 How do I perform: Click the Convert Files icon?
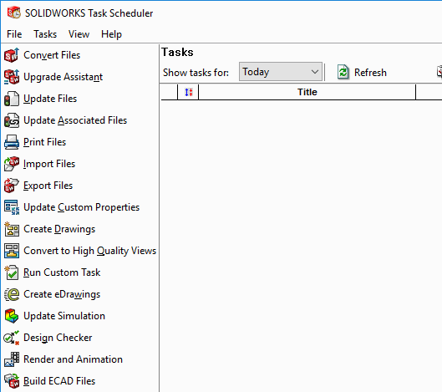pyautogui.click(x=12, y=55)
